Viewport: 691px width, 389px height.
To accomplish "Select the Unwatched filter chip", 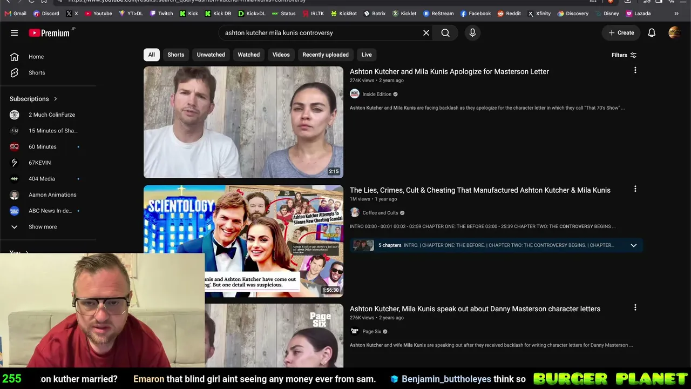I will click(x=211, y=55).
